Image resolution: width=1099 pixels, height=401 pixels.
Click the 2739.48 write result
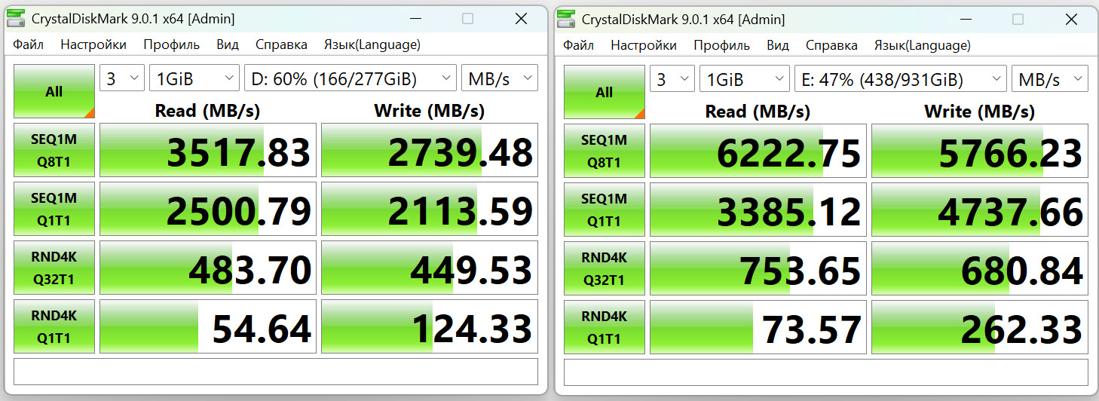[x=430, y=151]
